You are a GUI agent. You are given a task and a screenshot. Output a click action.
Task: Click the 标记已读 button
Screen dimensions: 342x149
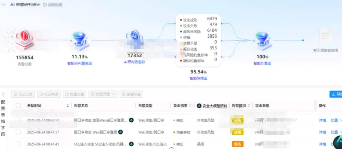[23, 94]
